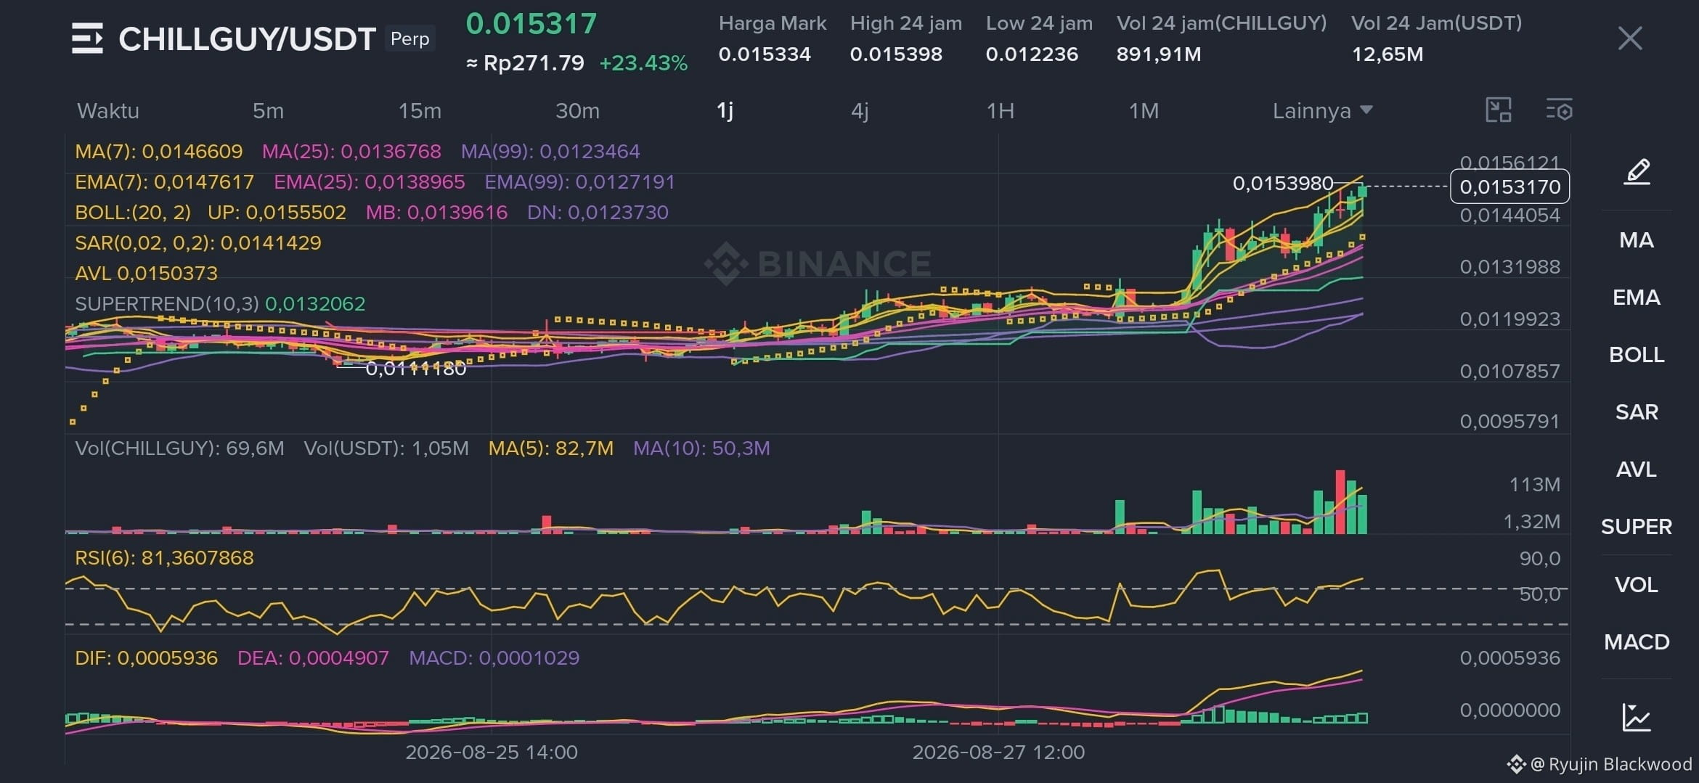Tap the MA(7) legend value
Viewport: 1699px width, 783px height.
click(x=158, y=152)
